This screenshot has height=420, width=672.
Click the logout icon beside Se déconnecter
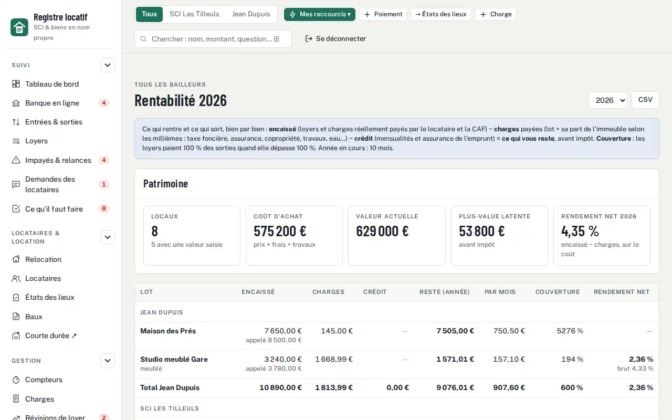pyautogui.click(x=309, y=39)
